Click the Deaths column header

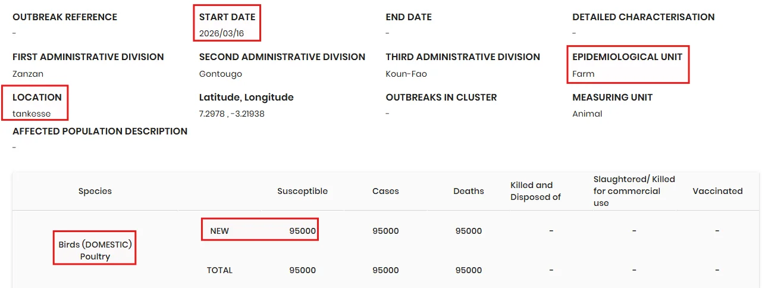469,191
